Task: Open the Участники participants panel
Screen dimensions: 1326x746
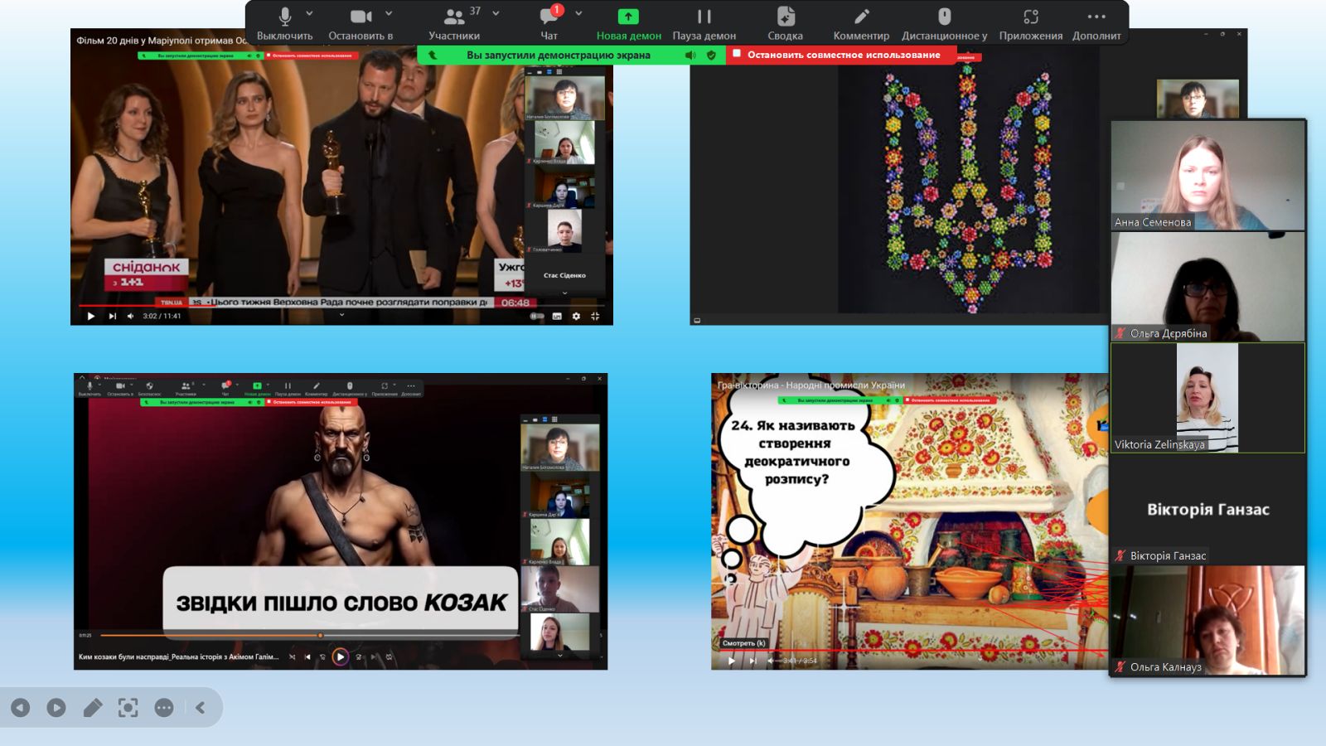Action: coord(454,23)
